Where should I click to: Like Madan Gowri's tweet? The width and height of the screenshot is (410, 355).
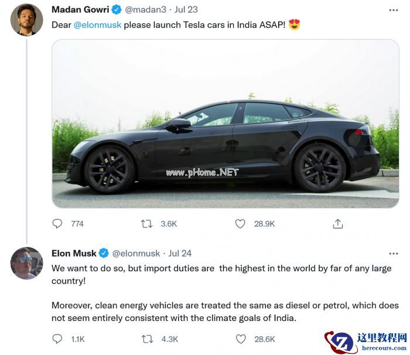click(x=240, y=224)
